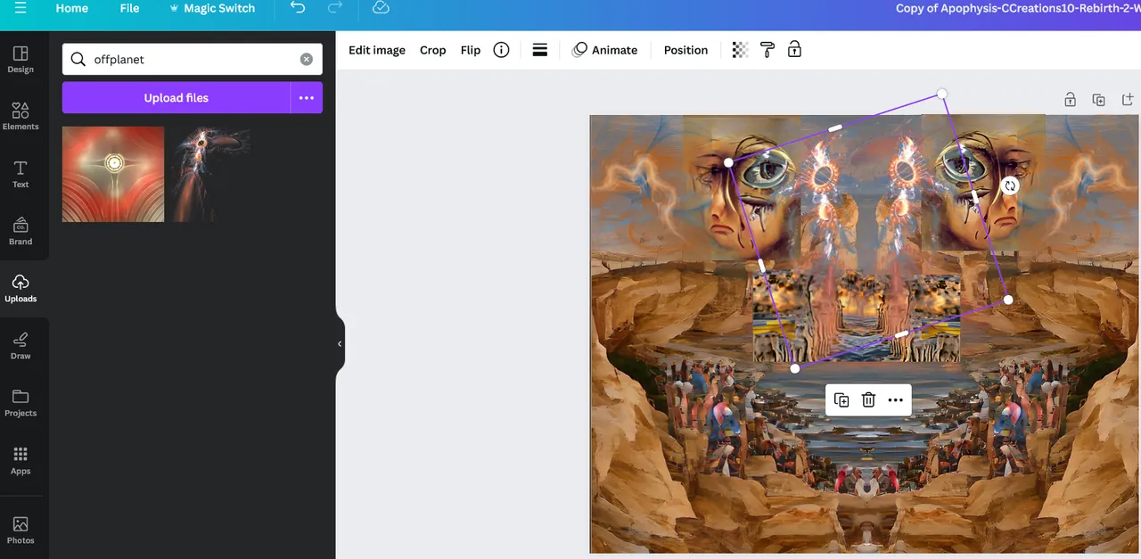1141x559 pixels.
Task: Open the File menu
Action: 130,8
